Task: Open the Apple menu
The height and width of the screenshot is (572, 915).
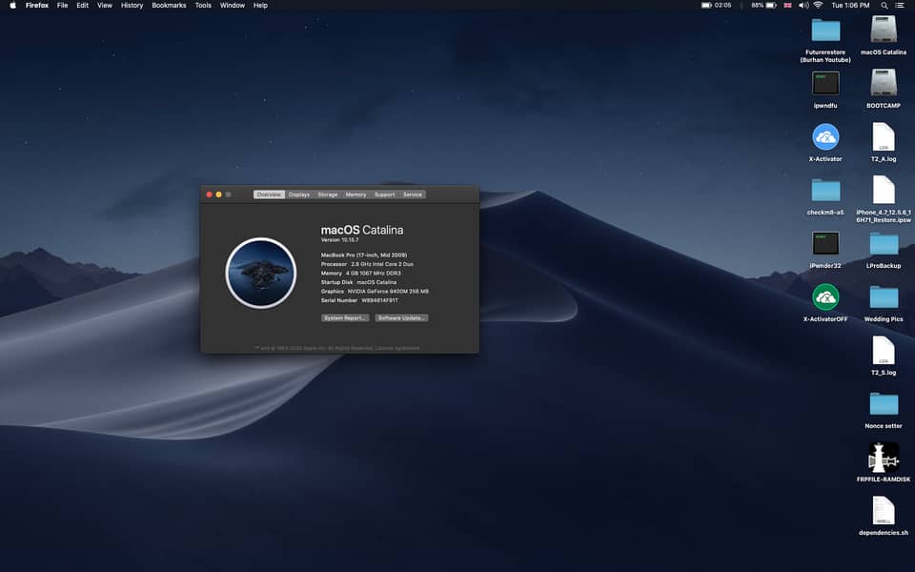Action: (12, 6)
